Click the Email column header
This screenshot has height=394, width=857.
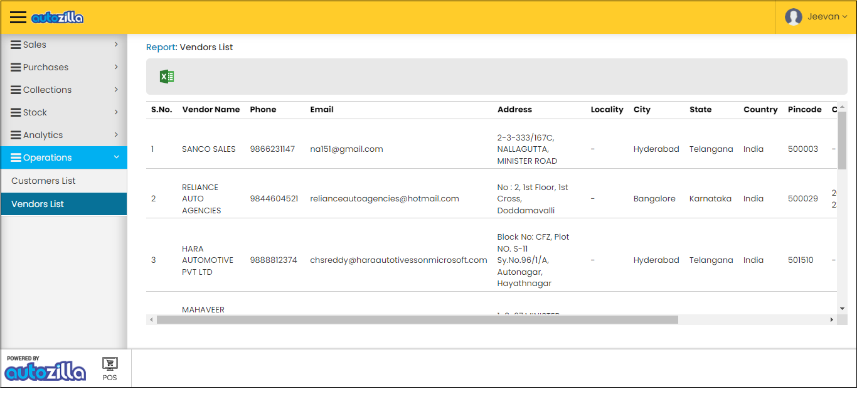coord(322,110)
